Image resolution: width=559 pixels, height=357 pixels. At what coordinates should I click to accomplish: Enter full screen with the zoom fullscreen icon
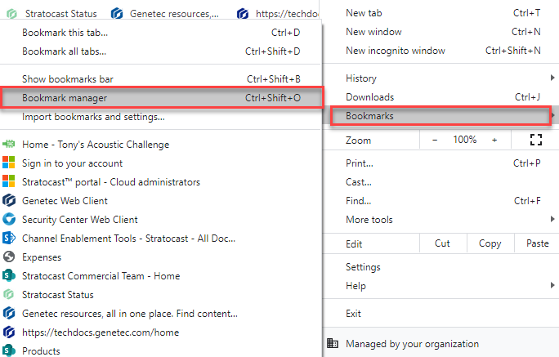[x=536, y=140]
